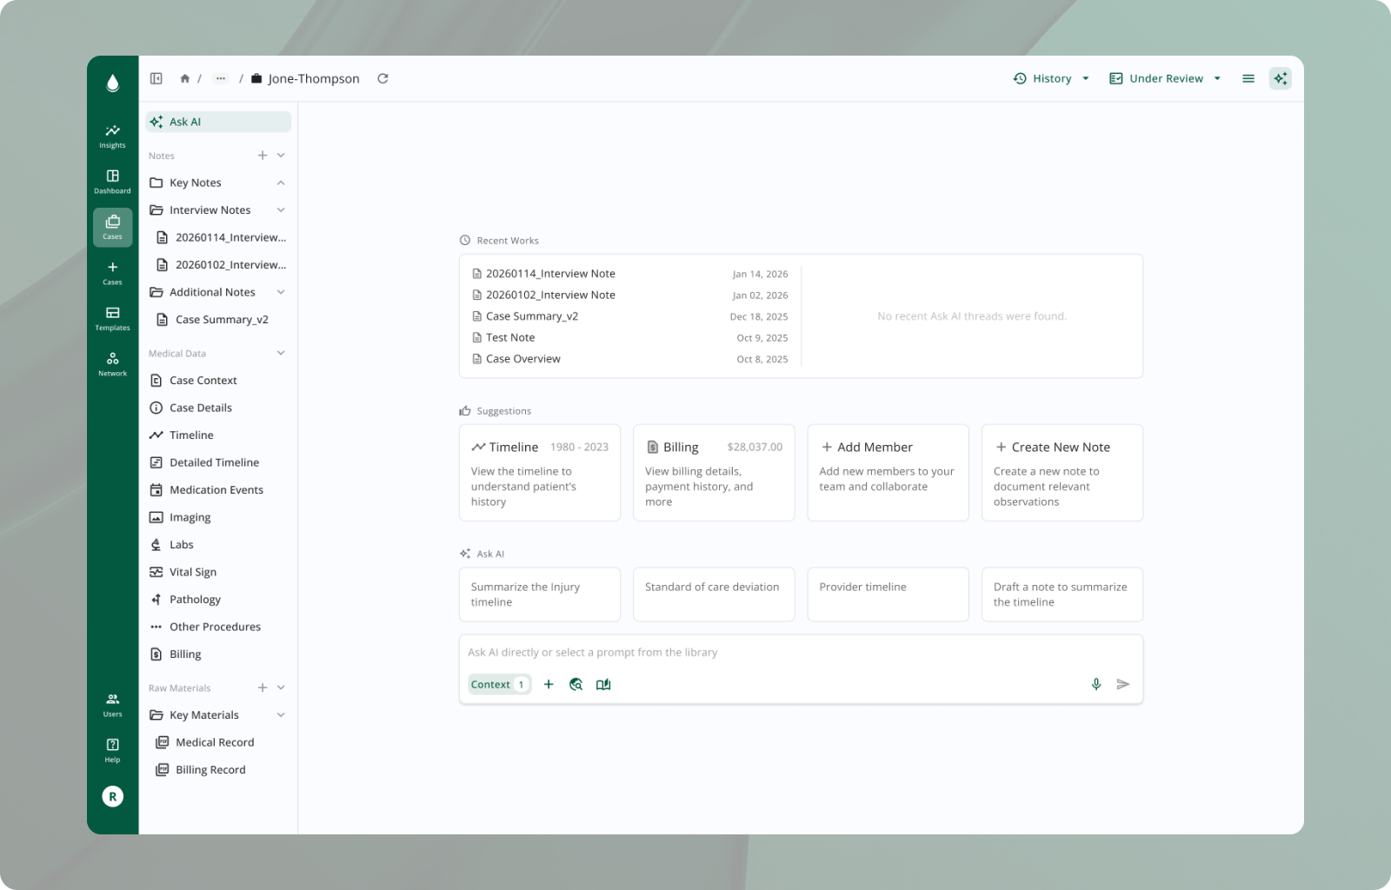Click the microphone icon in Ask AI box
This screenshot has width=1391, height=890.
pyautogui.click(x=1095, y=684)
